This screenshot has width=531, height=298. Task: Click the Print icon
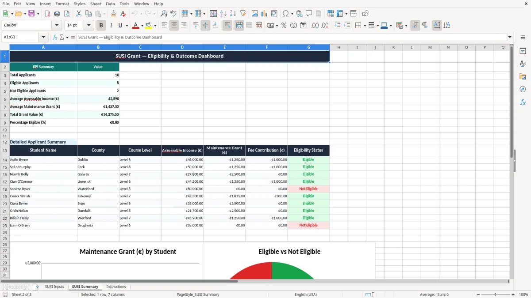pyautogui.click(x=57, y=14)
